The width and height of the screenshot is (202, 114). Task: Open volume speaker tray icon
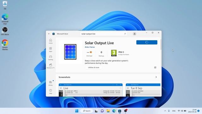pyautogui.click(x=182, y=111)
